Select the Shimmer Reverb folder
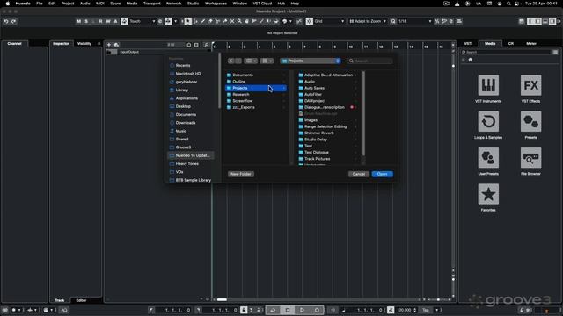 [318, 133]
